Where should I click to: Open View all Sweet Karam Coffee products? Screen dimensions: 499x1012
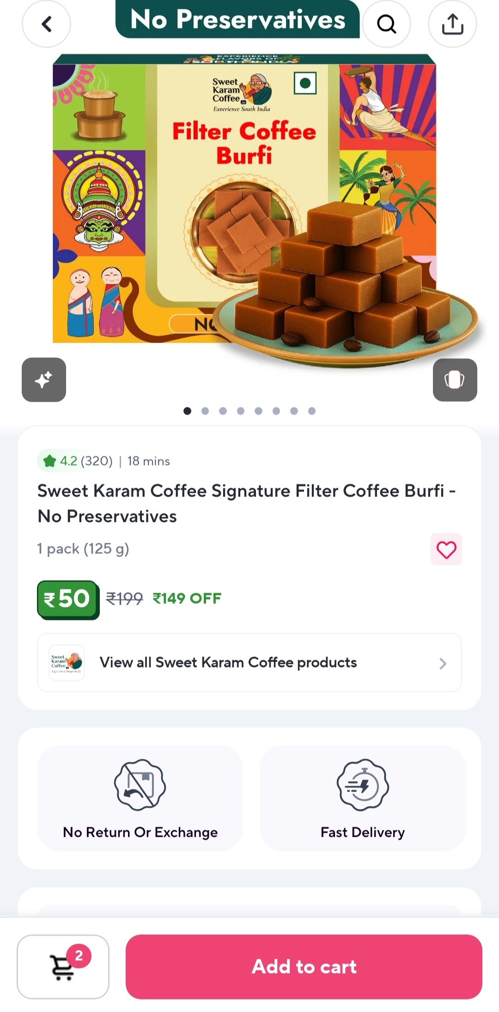[228, 662]
